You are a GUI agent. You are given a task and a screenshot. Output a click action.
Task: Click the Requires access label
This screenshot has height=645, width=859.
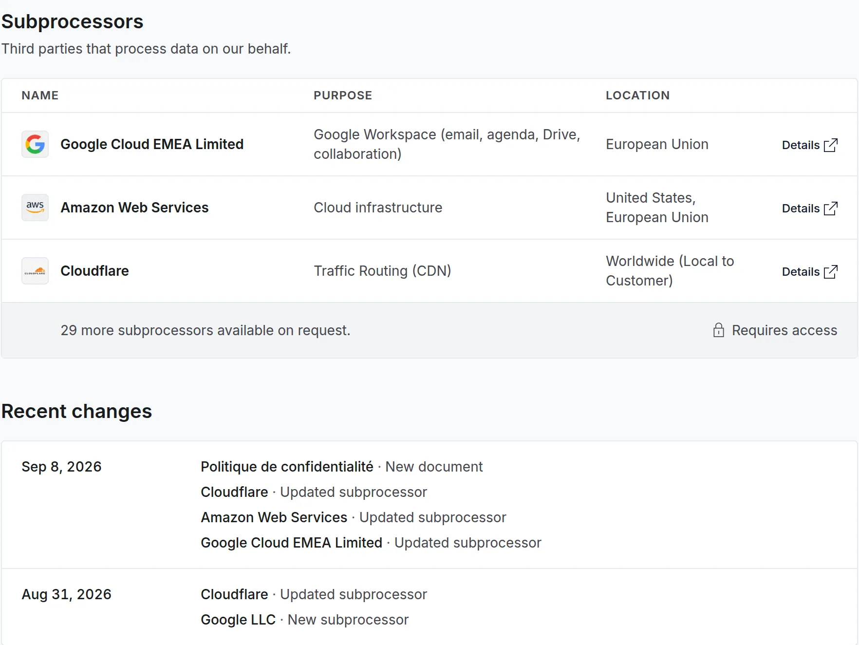784,330
